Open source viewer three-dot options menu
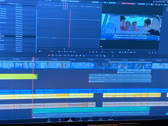Screen dimensions: 168x126 pos(101,2)
